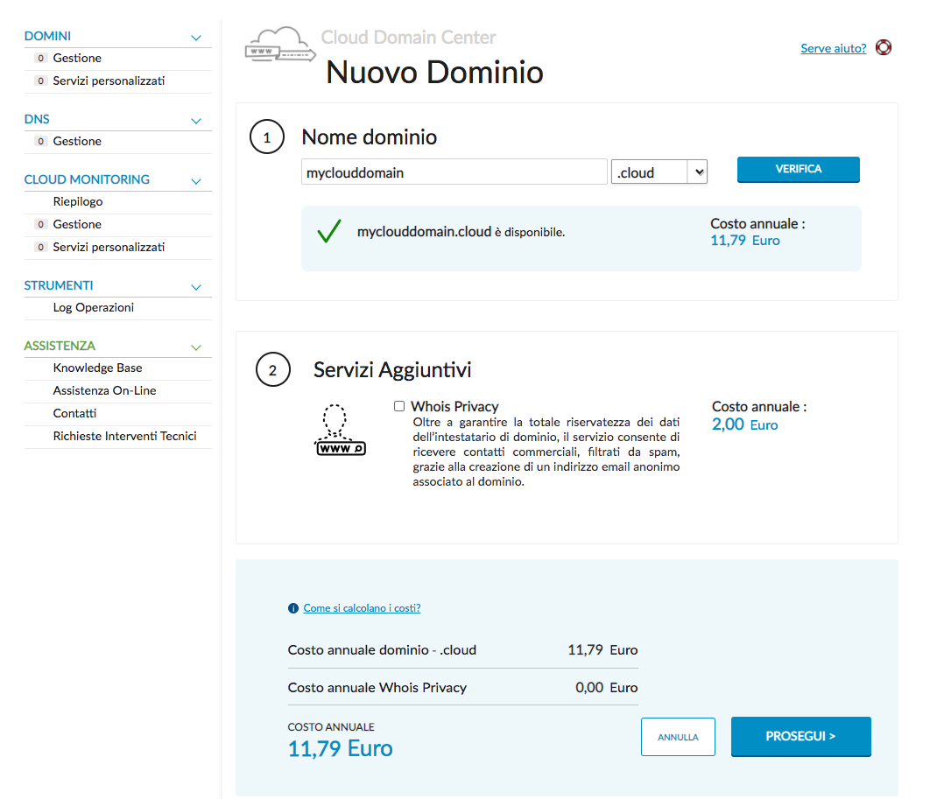Collapse the ASSISTENZA section with its chevron
944x799 pixels.
point(196,346)
